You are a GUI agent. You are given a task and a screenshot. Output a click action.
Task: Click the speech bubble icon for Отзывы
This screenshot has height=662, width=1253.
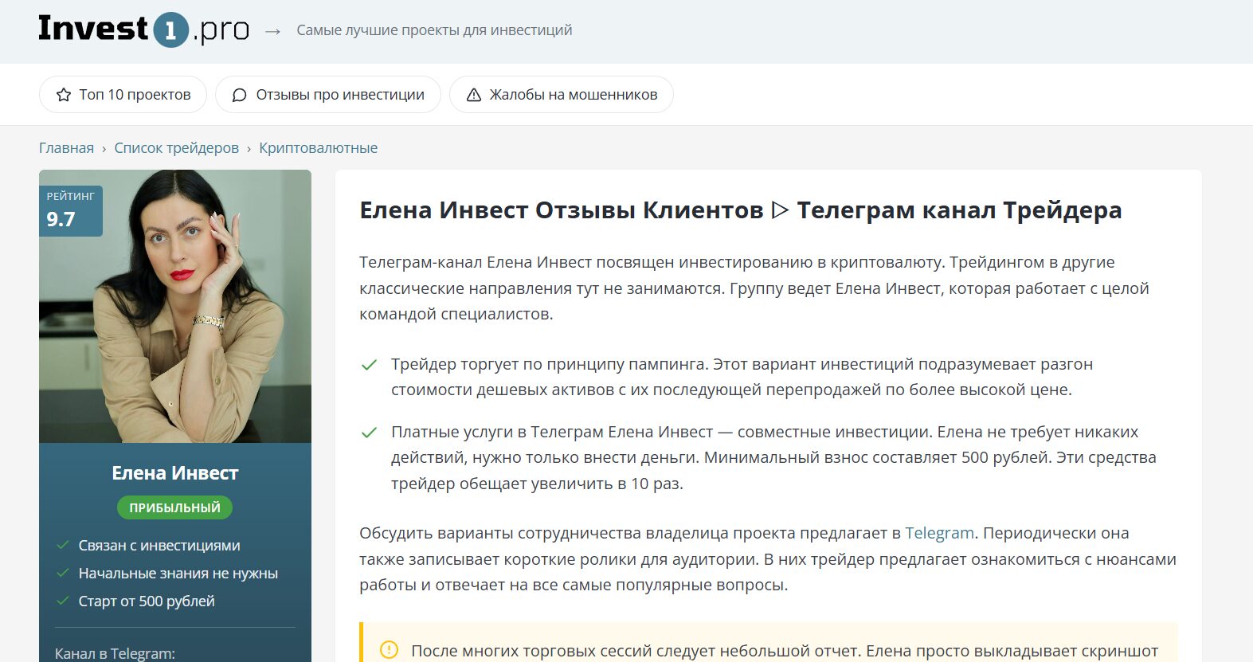[239, 95]
